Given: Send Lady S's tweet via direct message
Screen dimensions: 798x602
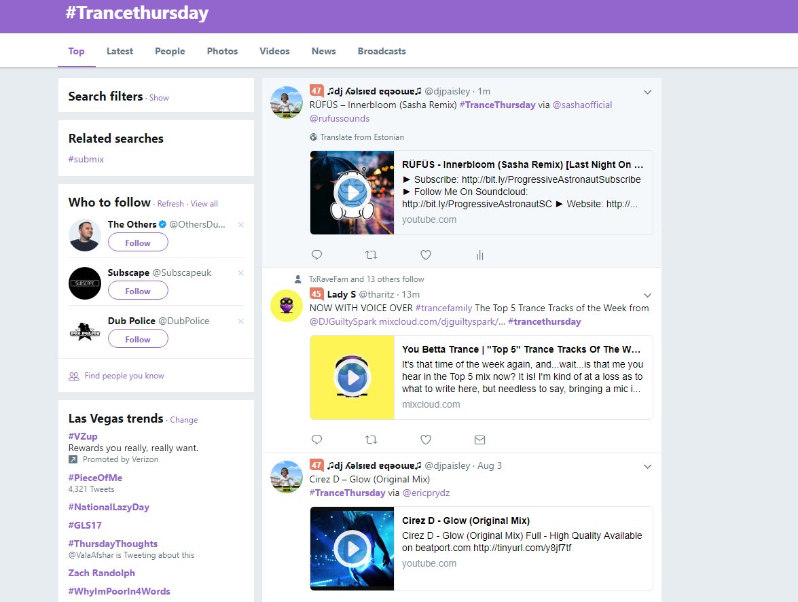Looking at the screenshot, I should (479, 440).
